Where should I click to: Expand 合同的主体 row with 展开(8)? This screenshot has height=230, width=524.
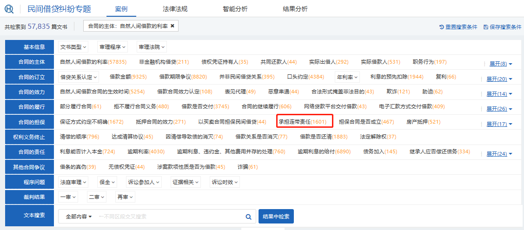[500, 64]
